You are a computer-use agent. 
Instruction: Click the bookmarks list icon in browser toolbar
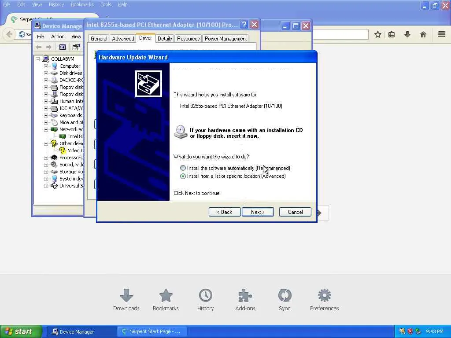(x=392, y=35)
